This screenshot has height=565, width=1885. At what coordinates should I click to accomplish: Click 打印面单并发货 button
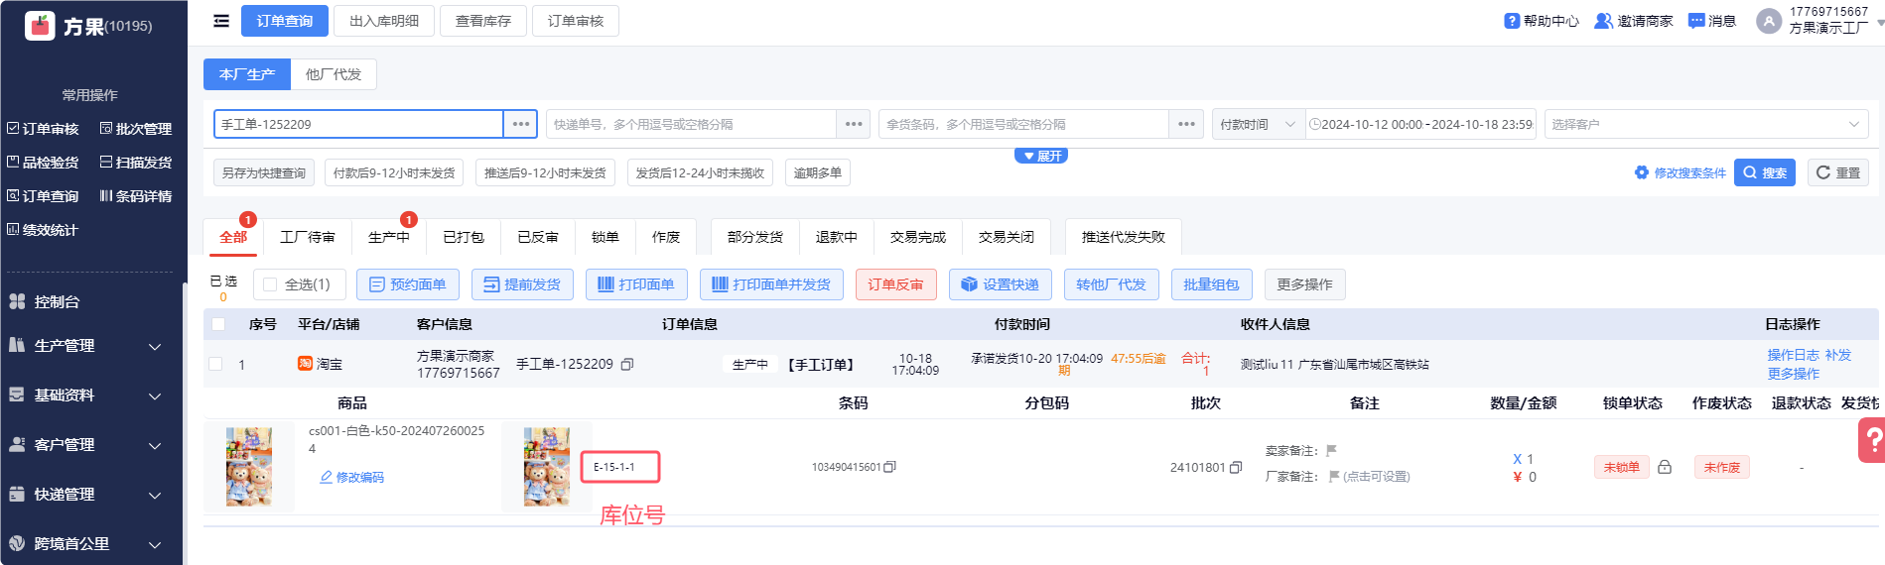point(771,284)
